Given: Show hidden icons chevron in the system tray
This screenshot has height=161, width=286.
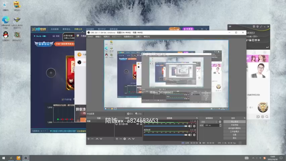Looking at the screenshot, I should [253, 158].
